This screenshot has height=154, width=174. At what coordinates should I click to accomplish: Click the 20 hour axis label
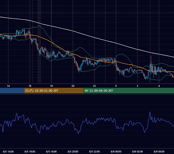pyautogui.click(x=73, y=86)
